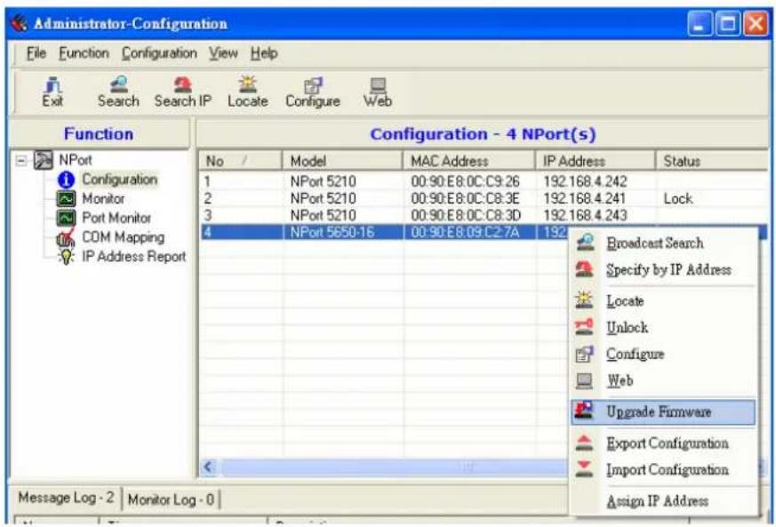Sort by the No column header
The width and height of the screenshot is (776, 527).
[241, 162]
